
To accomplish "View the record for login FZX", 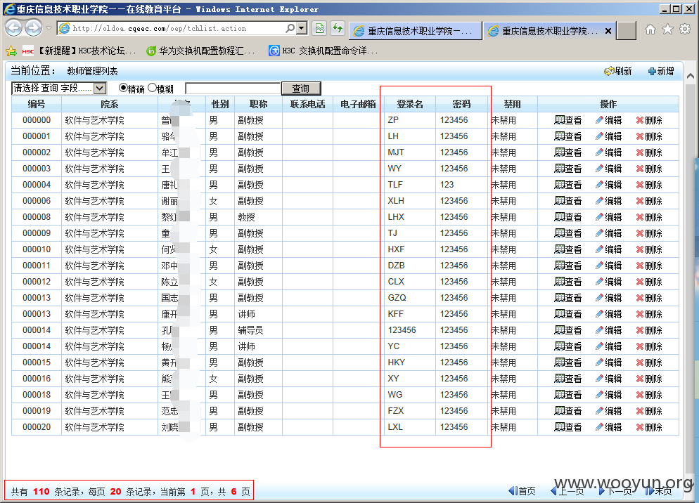I will tap(568, 411).
